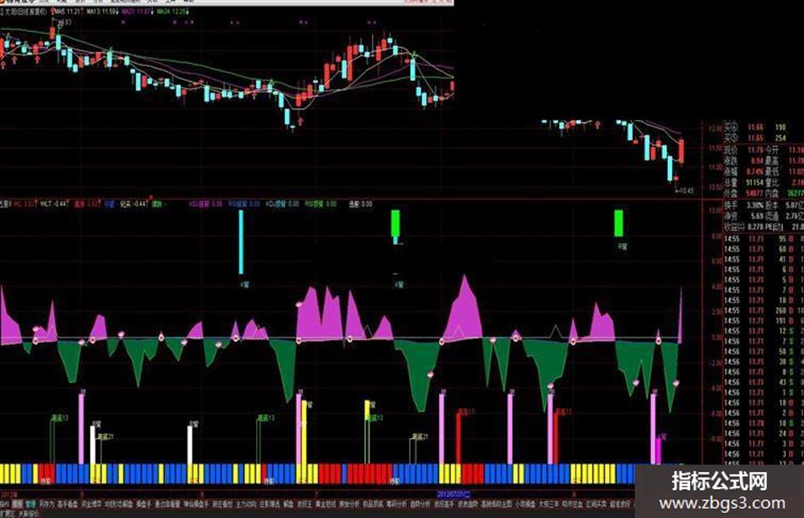Click the 买④ 11.65 order book row
The width and height of the screenshot is (804, 518).
tap(763, 138)
